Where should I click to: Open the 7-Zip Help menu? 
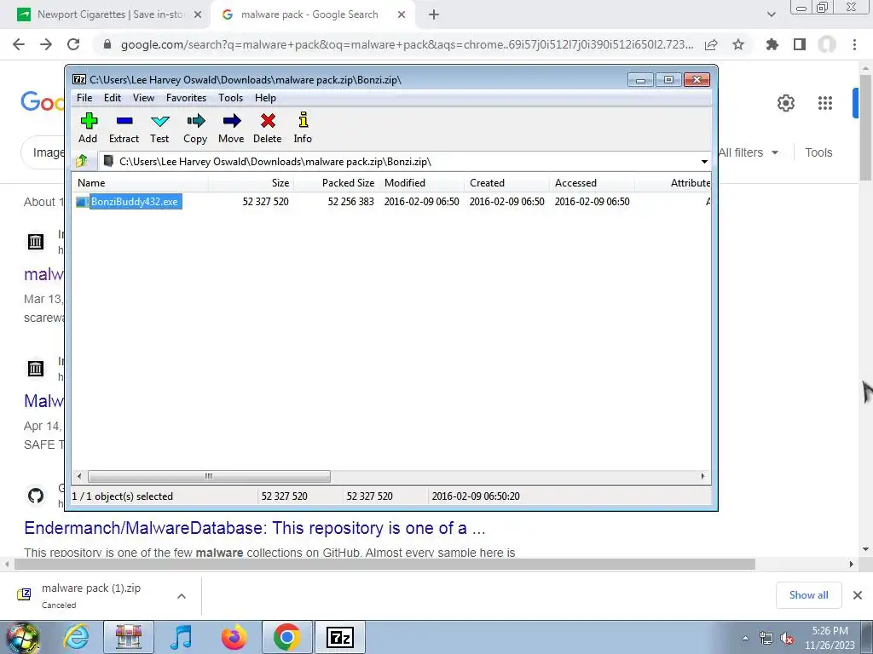pos(266,98)
